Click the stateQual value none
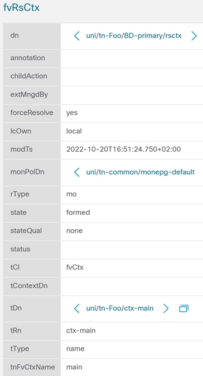The width and height of the screenshot is (203, 376). [x=74, y=231]
